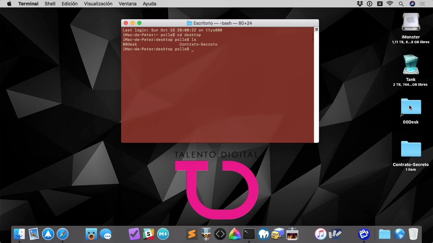Open Boot Camp Assistant drives icon in Dock

pos(335,234)
